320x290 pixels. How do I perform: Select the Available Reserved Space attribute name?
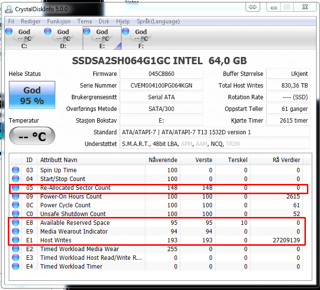[x=75, y=222]
